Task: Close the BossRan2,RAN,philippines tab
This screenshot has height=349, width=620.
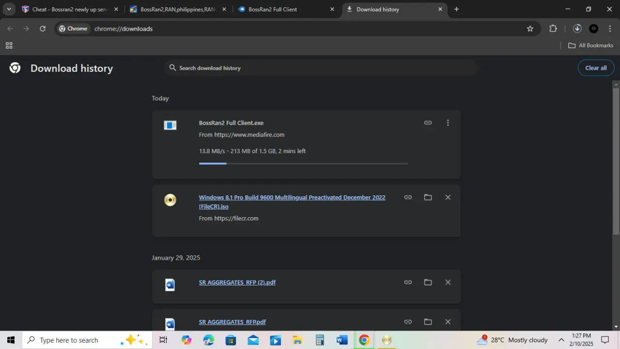Action: click(x=224, y=9)
